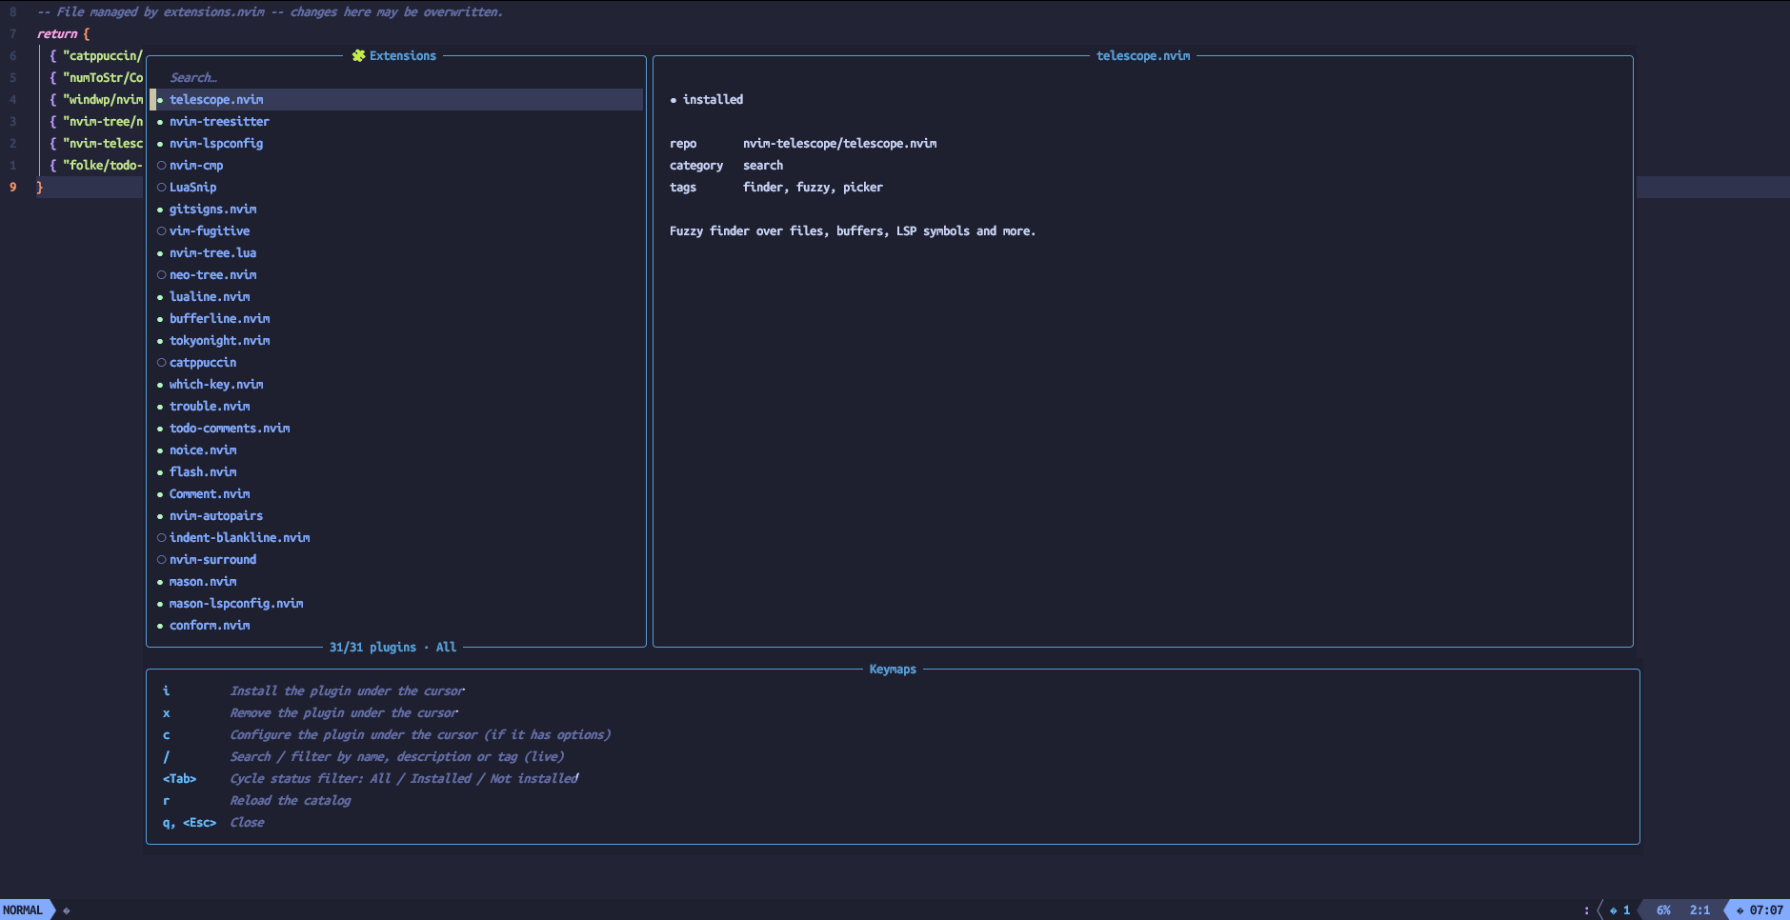Click the 2:1 cursor position indicator

click(1699, 910)
